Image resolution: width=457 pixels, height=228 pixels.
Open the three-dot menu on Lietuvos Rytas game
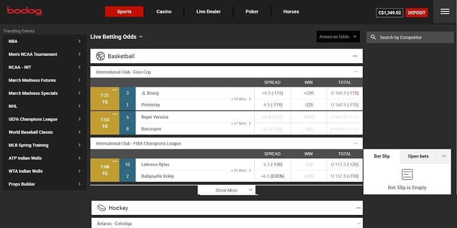115,161
